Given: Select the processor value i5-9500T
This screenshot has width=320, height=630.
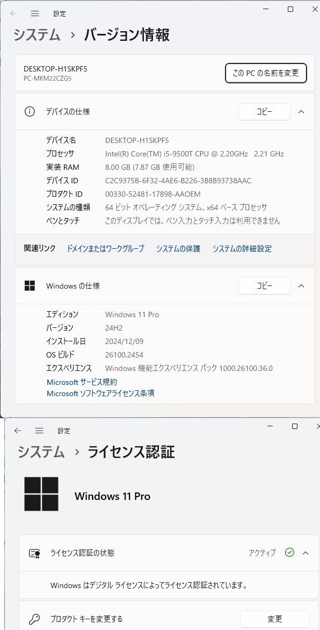Looking at the screenshot, I should click(194, 154).
